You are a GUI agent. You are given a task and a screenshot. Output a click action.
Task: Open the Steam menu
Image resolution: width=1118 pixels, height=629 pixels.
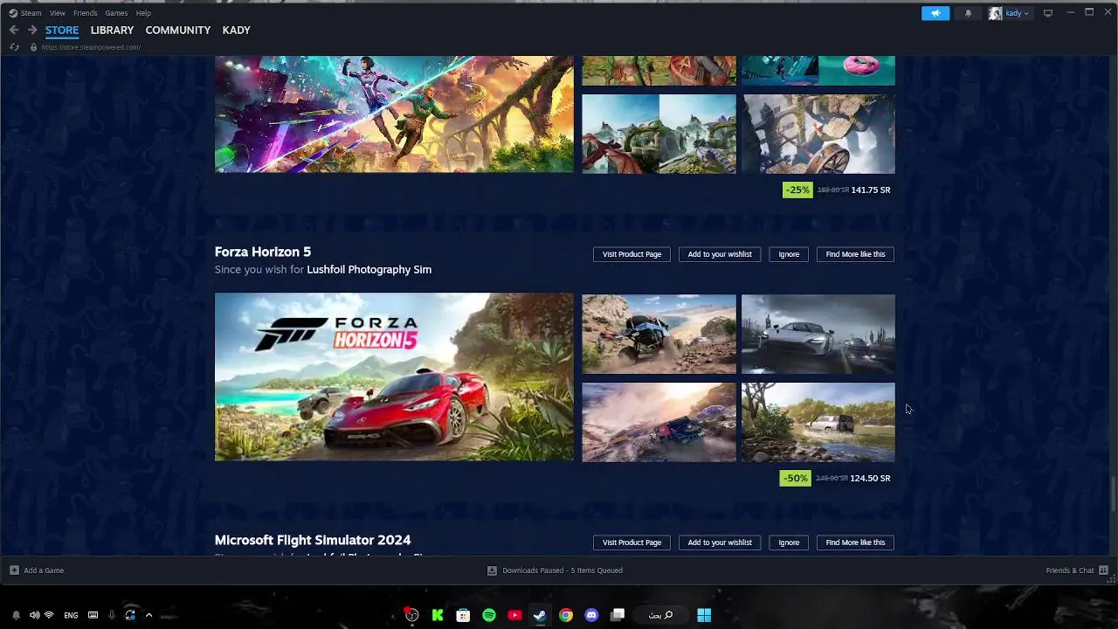31,13
